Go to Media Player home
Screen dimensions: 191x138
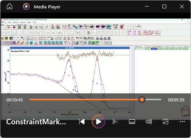pos(10,6)
